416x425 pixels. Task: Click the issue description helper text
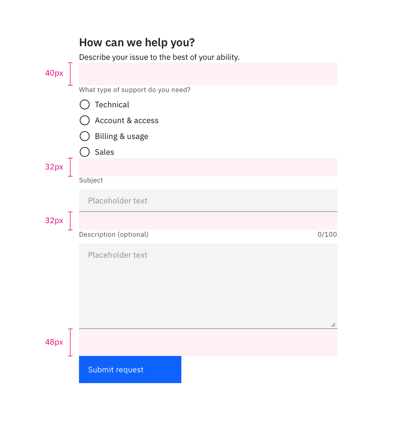pyautogui.click(x=159, y=57)
